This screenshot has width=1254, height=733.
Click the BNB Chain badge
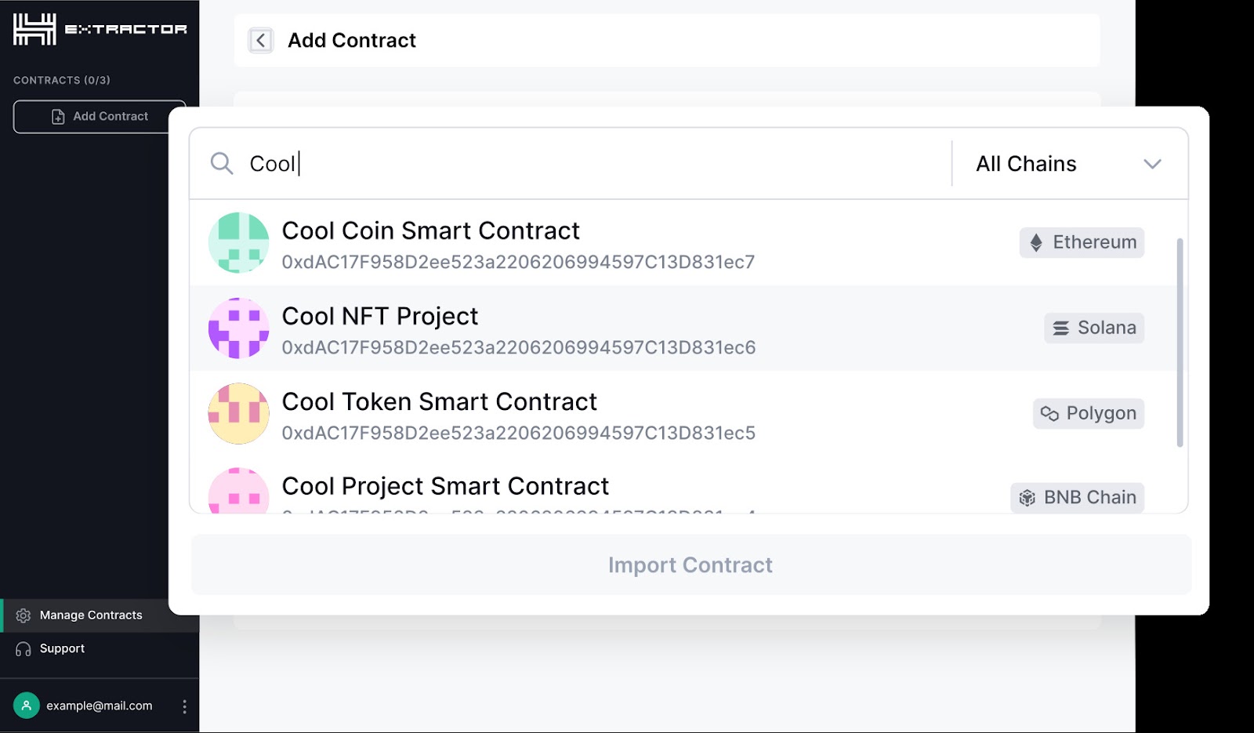click(x=1077, y=498)
